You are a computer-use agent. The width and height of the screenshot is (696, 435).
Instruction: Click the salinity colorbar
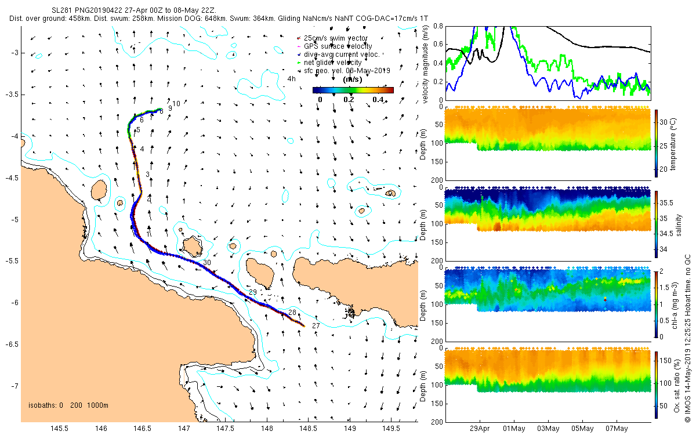pos(656,224)
